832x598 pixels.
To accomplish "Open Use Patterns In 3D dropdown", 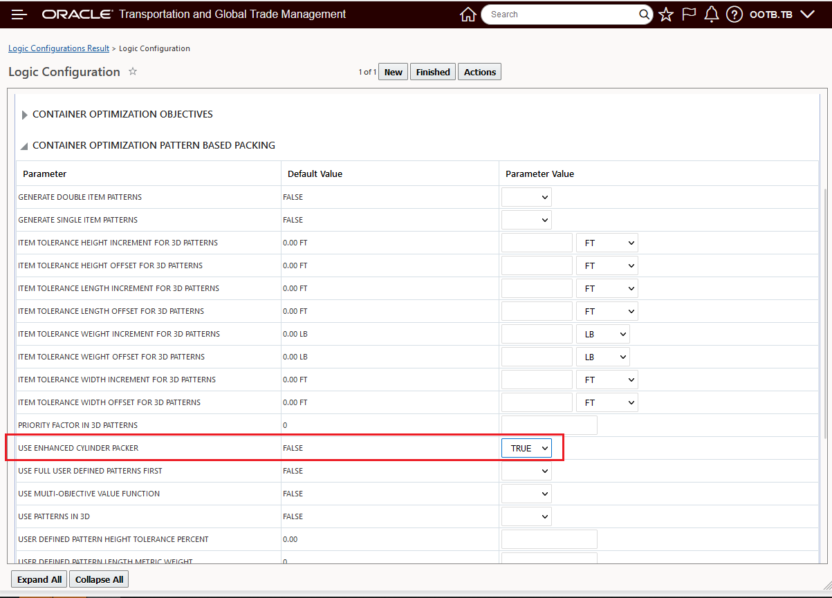I will pos(526,516).
